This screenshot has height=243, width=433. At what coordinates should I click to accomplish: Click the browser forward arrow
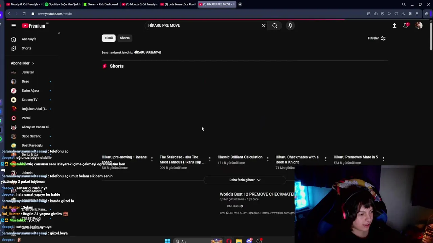coord(16,14)
